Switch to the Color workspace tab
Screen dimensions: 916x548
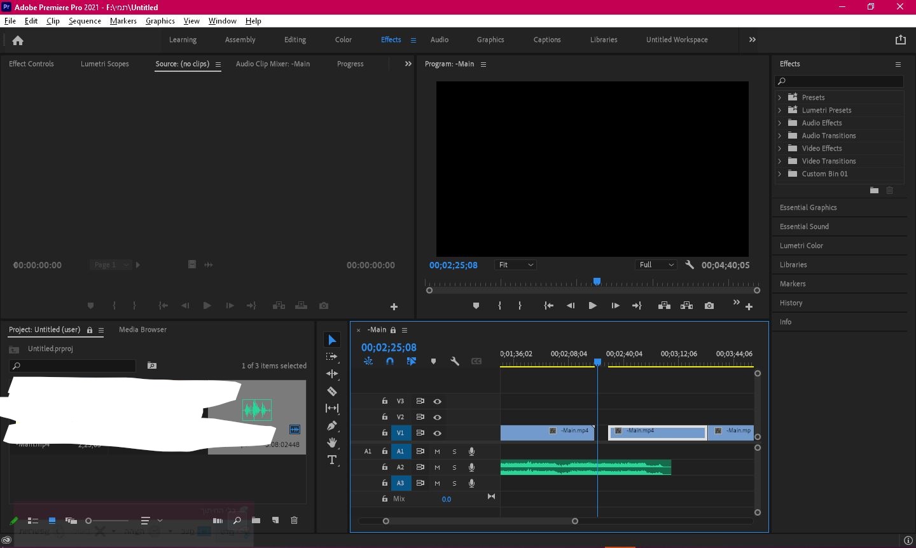343,39
